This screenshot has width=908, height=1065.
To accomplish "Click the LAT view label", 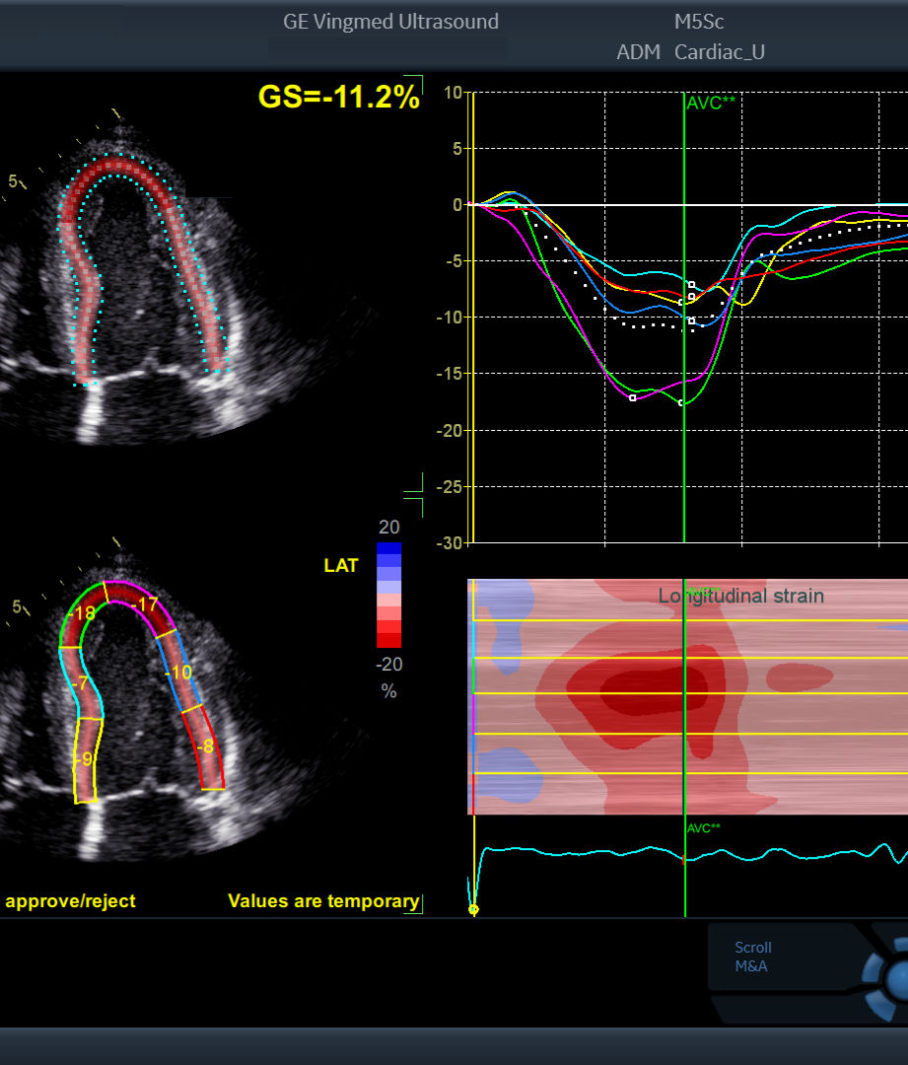I will 340,565.
